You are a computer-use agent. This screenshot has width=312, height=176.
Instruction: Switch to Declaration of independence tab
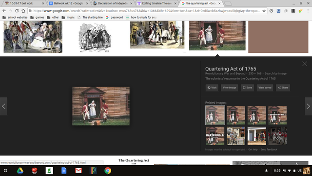tap(113, 3)
